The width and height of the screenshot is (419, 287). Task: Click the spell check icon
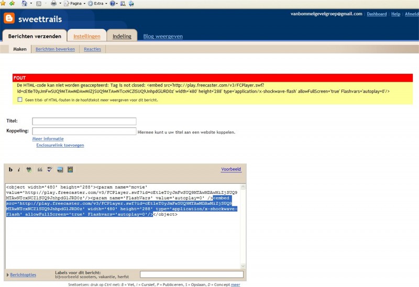50,169
